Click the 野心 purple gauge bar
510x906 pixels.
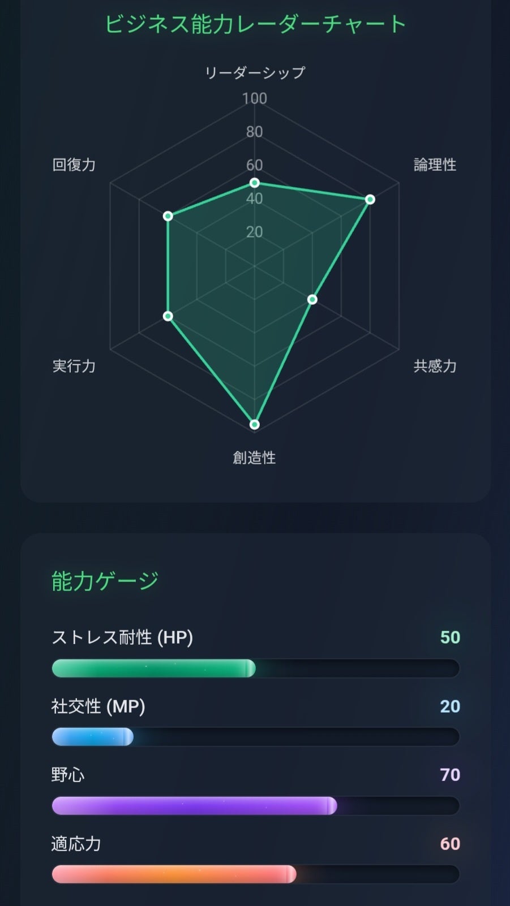pyautogui.click(x=194, y=806)
